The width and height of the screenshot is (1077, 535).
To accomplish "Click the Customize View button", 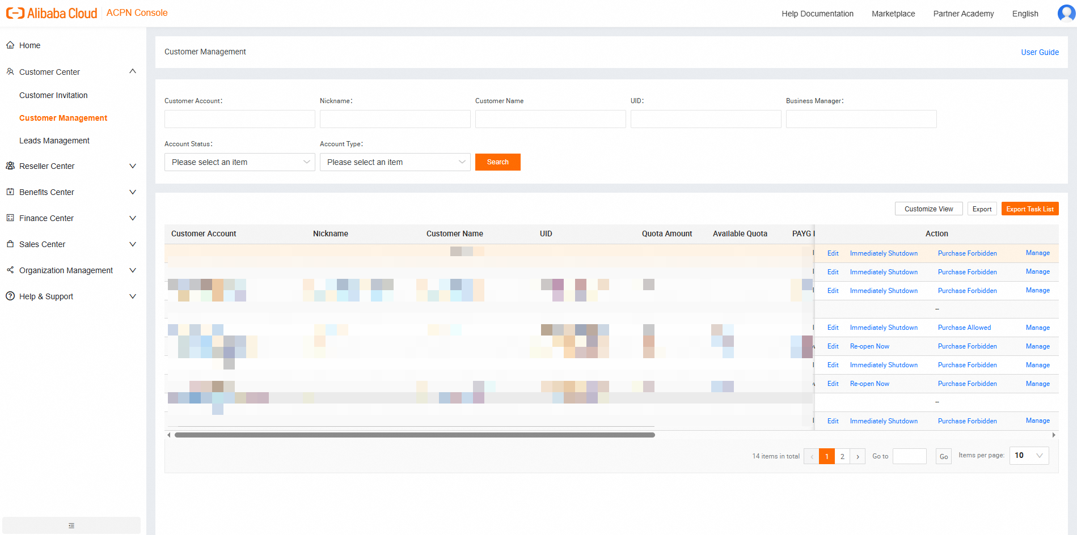I will tap(929, 209).
